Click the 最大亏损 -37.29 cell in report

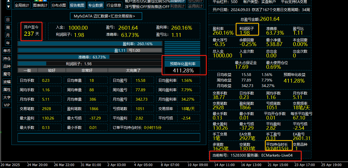coord(86,118)
